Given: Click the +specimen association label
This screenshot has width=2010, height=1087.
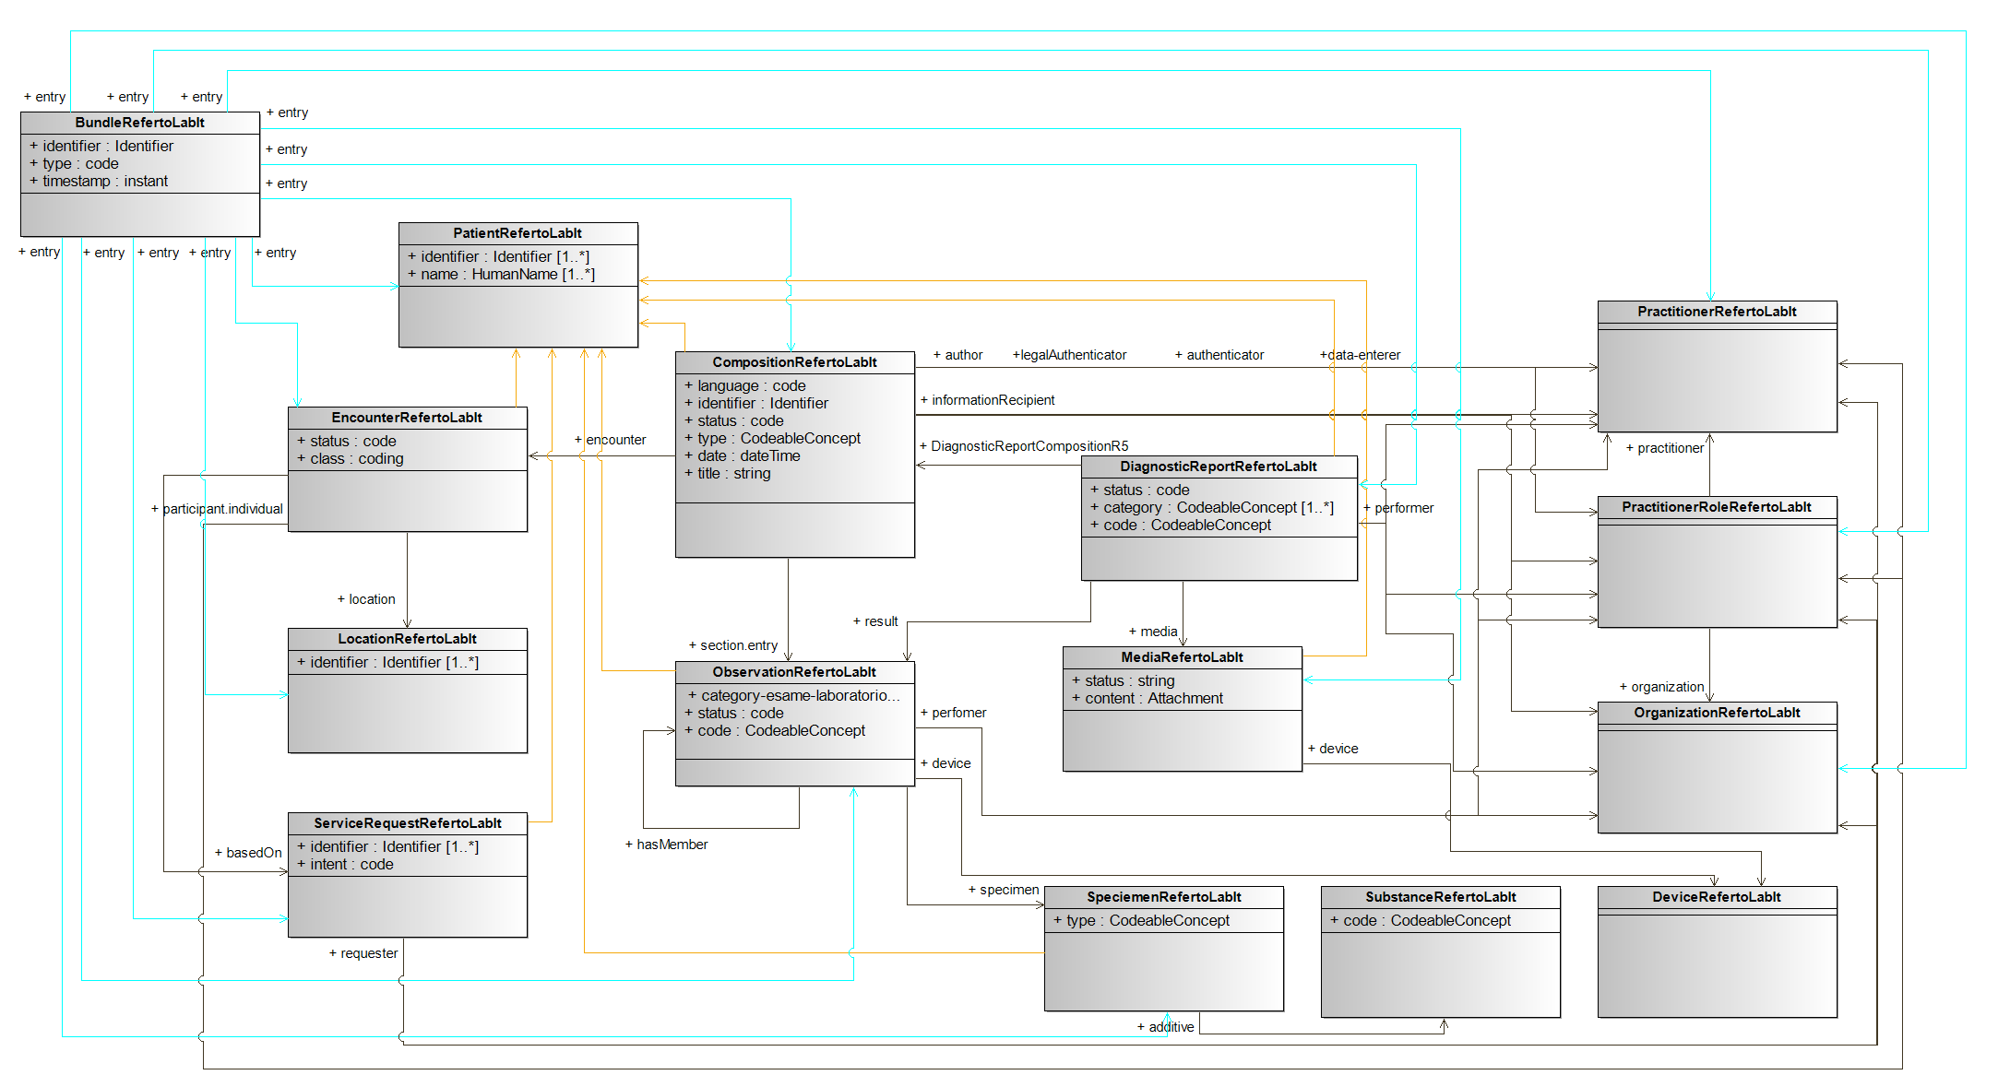Looking at the screenshot, I should 1003,889.
